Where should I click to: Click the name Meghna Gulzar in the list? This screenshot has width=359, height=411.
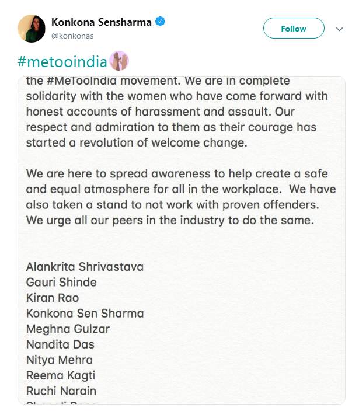(x=68, y=329)
